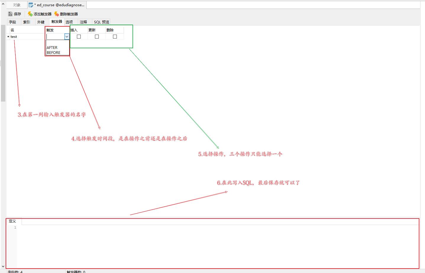Click the 触发 column header

click(57, 30)
